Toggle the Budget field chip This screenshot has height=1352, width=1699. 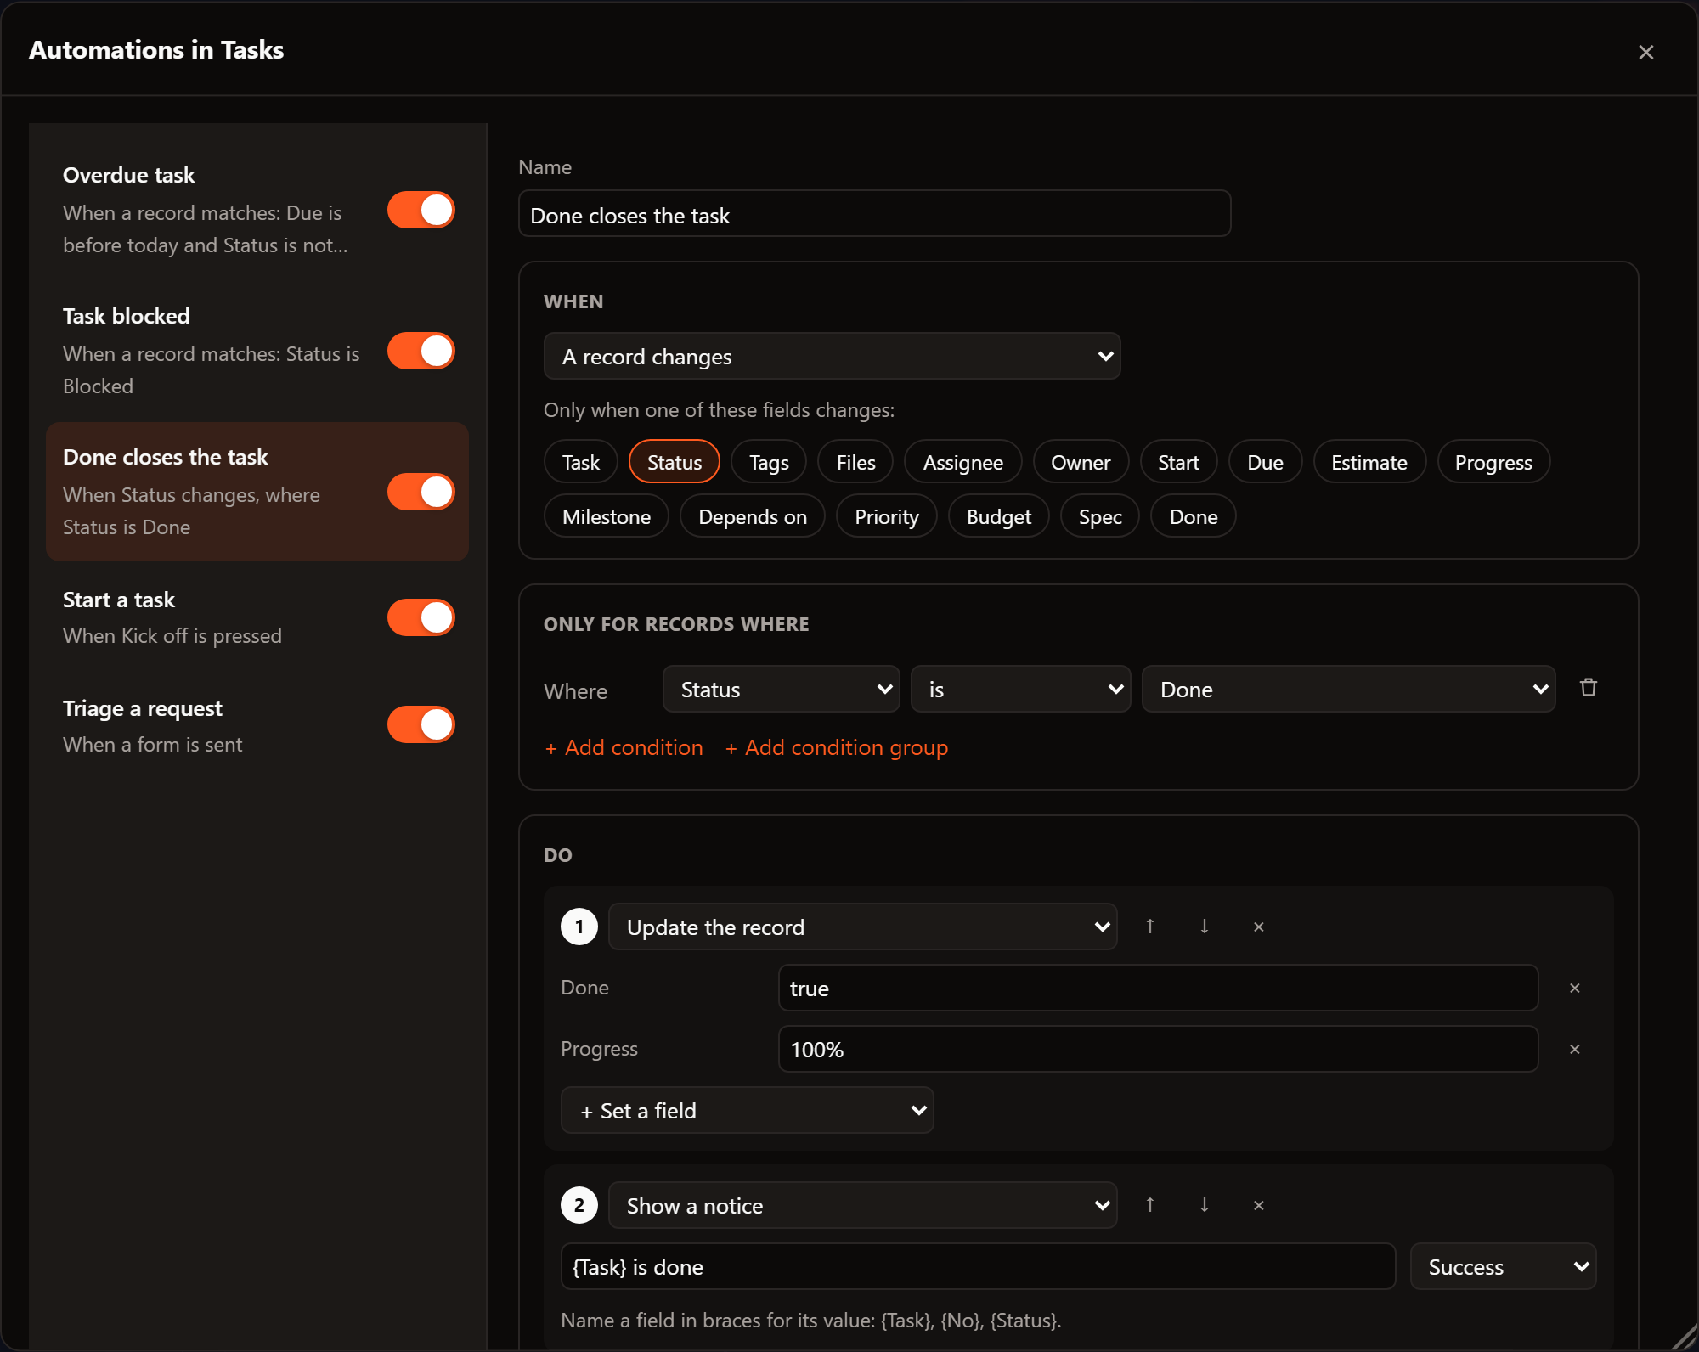pyautogui.click(x=998, y=516)
